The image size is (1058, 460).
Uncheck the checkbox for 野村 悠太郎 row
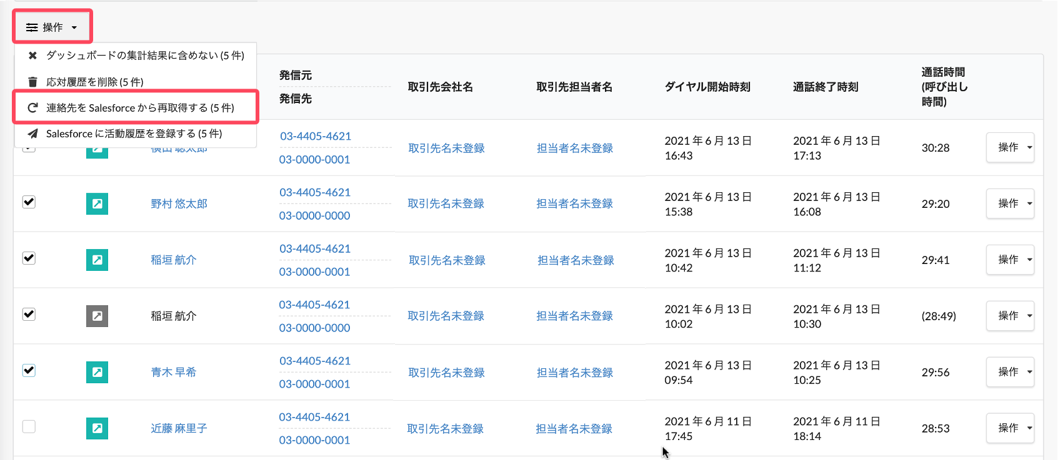[x=29, y=202]
